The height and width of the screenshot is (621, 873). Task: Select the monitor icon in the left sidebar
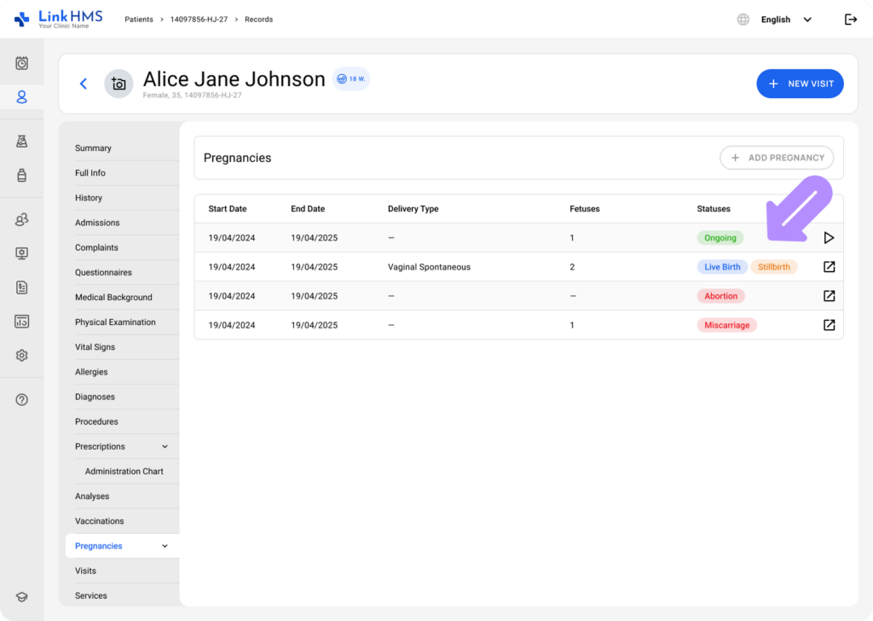click(21, 252)
